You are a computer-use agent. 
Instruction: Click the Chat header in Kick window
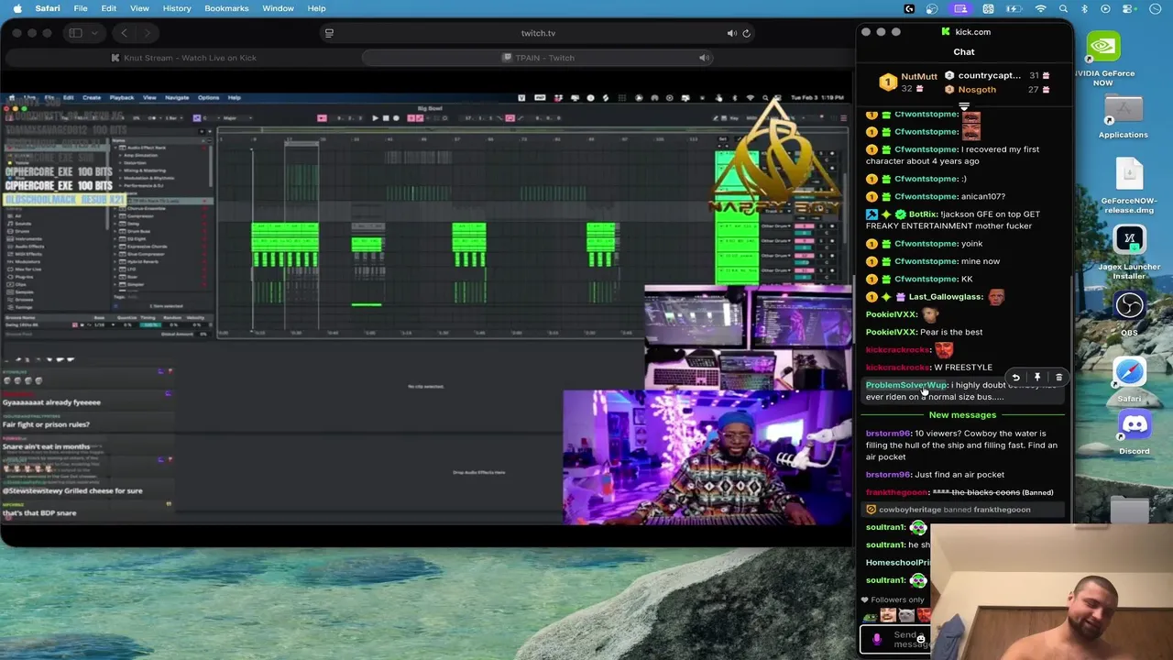click(964, 52)
